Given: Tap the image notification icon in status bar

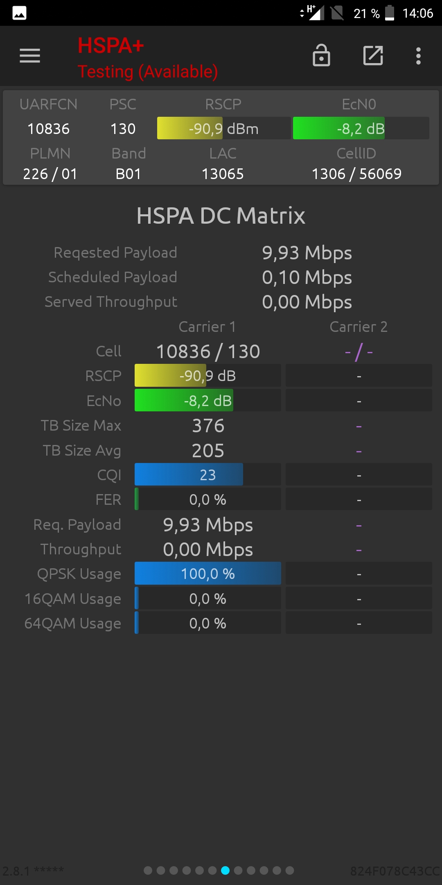Looking at the screenshot, I should pos(19,13).
